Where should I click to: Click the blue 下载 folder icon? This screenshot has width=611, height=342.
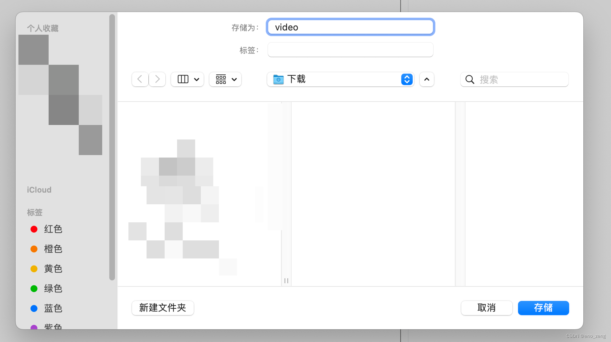(x=279, y=79)
